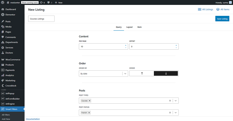233x121 pixels.
Task: Click the Crocoblock icon in sidebar
Action: pos(3,86)
